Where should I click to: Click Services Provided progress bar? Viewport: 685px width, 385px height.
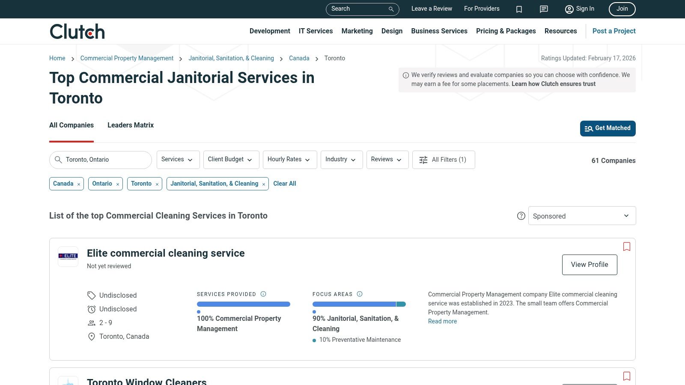[x=244, y=304]
